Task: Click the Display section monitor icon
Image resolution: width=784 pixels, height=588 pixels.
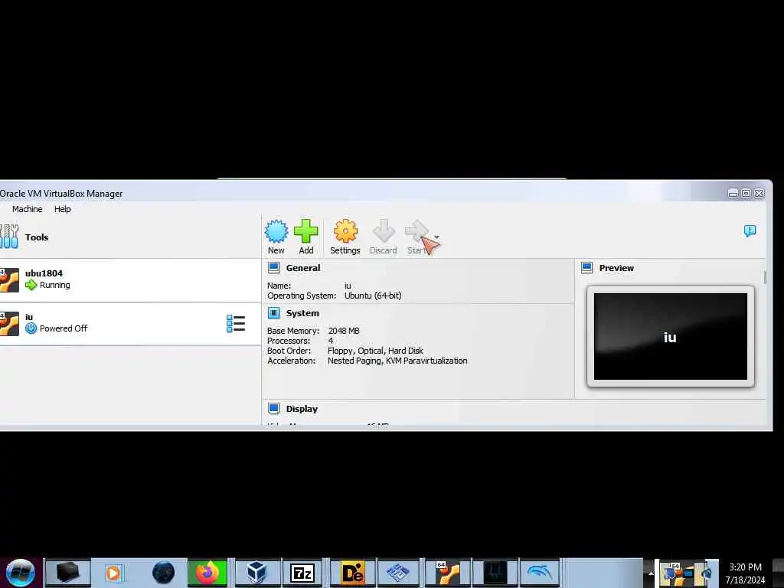Action: tap(273, 409)
